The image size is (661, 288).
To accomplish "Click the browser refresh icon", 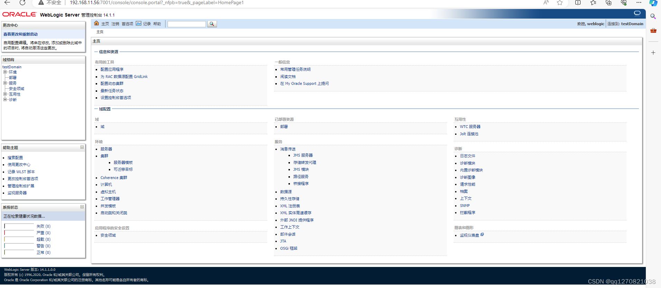I will [x=22, y=3].
